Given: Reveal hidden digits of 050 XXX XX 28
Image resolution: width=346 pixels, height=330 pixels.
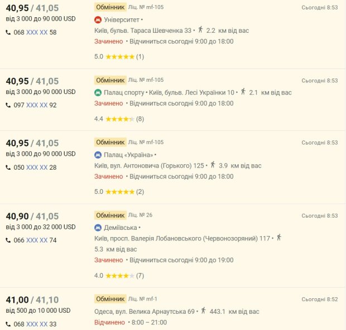Looking at the screenshot, I should (x=37, y=168).
